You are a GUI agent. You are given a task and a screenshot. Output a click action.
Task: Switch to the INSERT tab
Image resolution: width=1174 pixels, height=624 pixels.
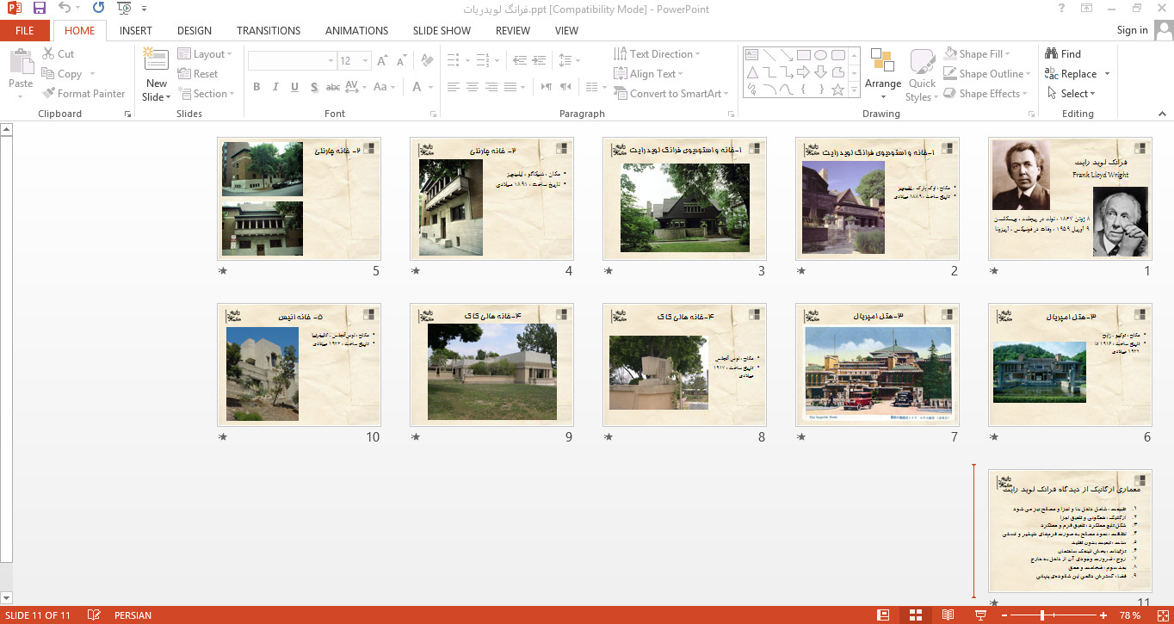(x=136, y=30)
